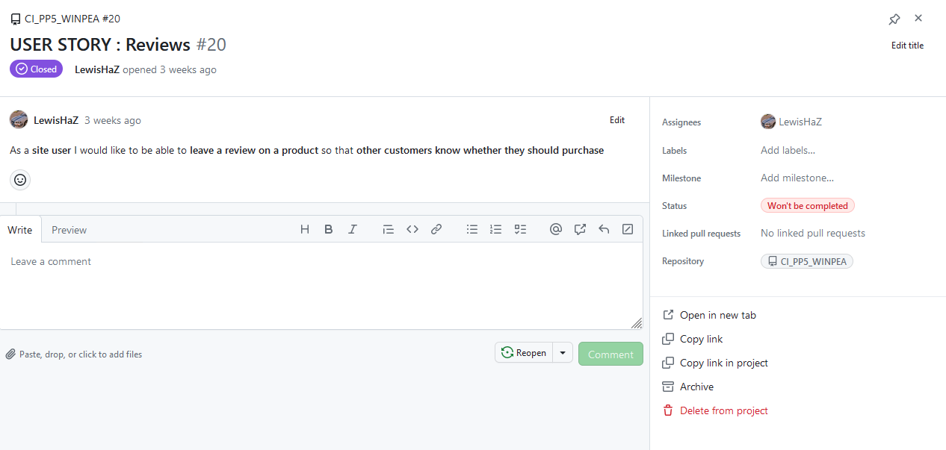
Task: Click the green Comment button
Action: tap(610, 354)
